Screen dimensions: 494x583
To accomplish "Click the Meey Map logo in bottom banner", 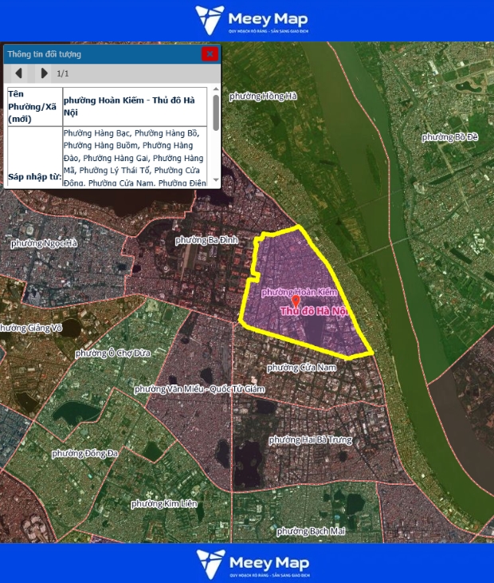I will pyautogui.click(x=251, y=562).
